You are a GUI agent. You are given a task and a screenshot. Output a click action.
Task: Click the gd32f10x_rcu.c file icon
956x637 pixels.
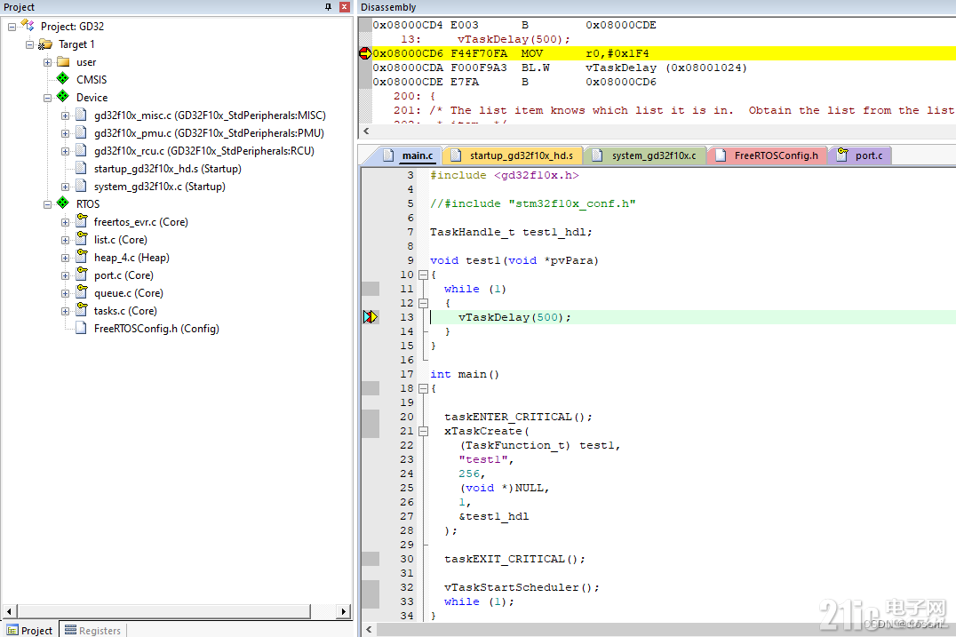[81, 150]
